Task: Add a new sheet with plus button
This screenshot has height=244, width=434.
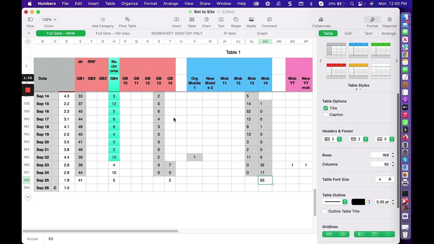Action: point(29,33)
